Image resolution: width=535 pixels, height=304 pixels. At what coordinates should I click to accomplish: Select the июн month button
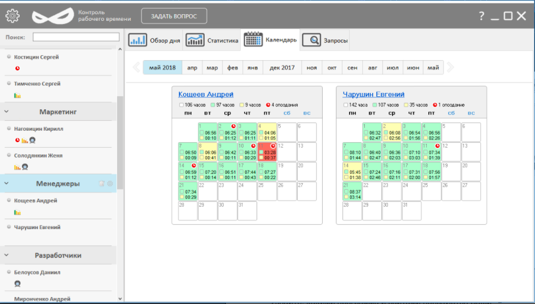point(413,68)
